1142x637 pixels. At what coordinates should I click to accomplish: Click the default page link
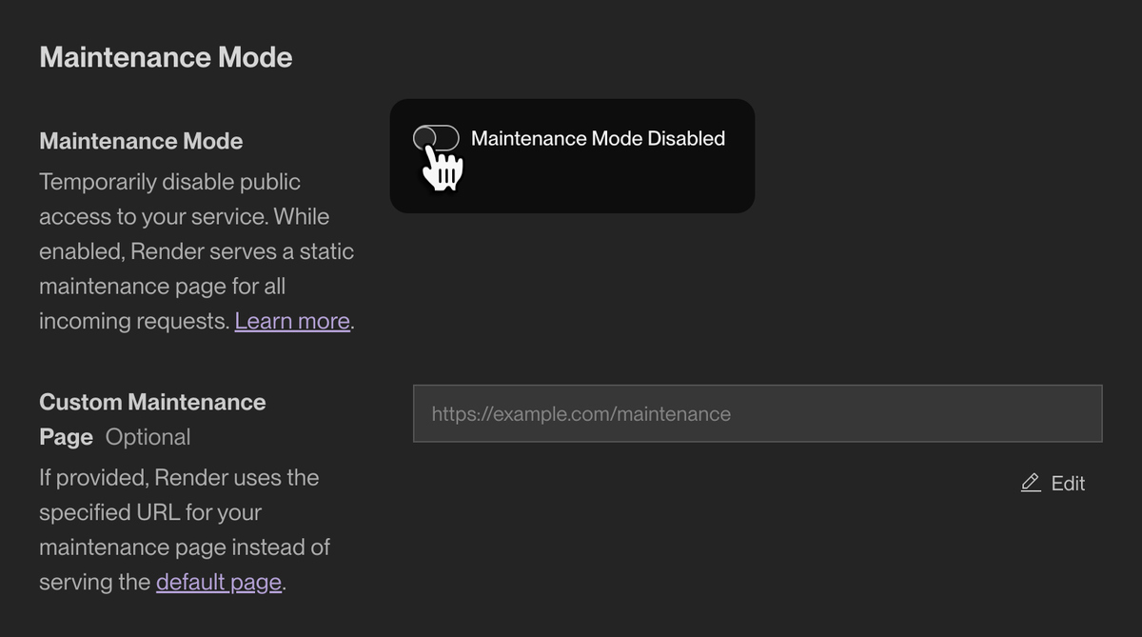(x=218, y=581)
